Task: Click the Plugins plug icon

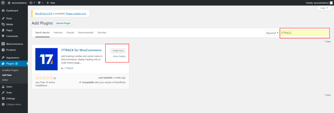Action: pos(3,64)
